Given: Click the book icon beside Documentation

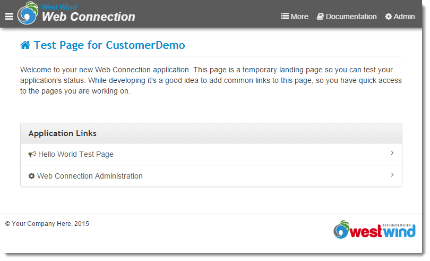Looking at the screenshot, I should pyautogui.click(x=320, y=16).
